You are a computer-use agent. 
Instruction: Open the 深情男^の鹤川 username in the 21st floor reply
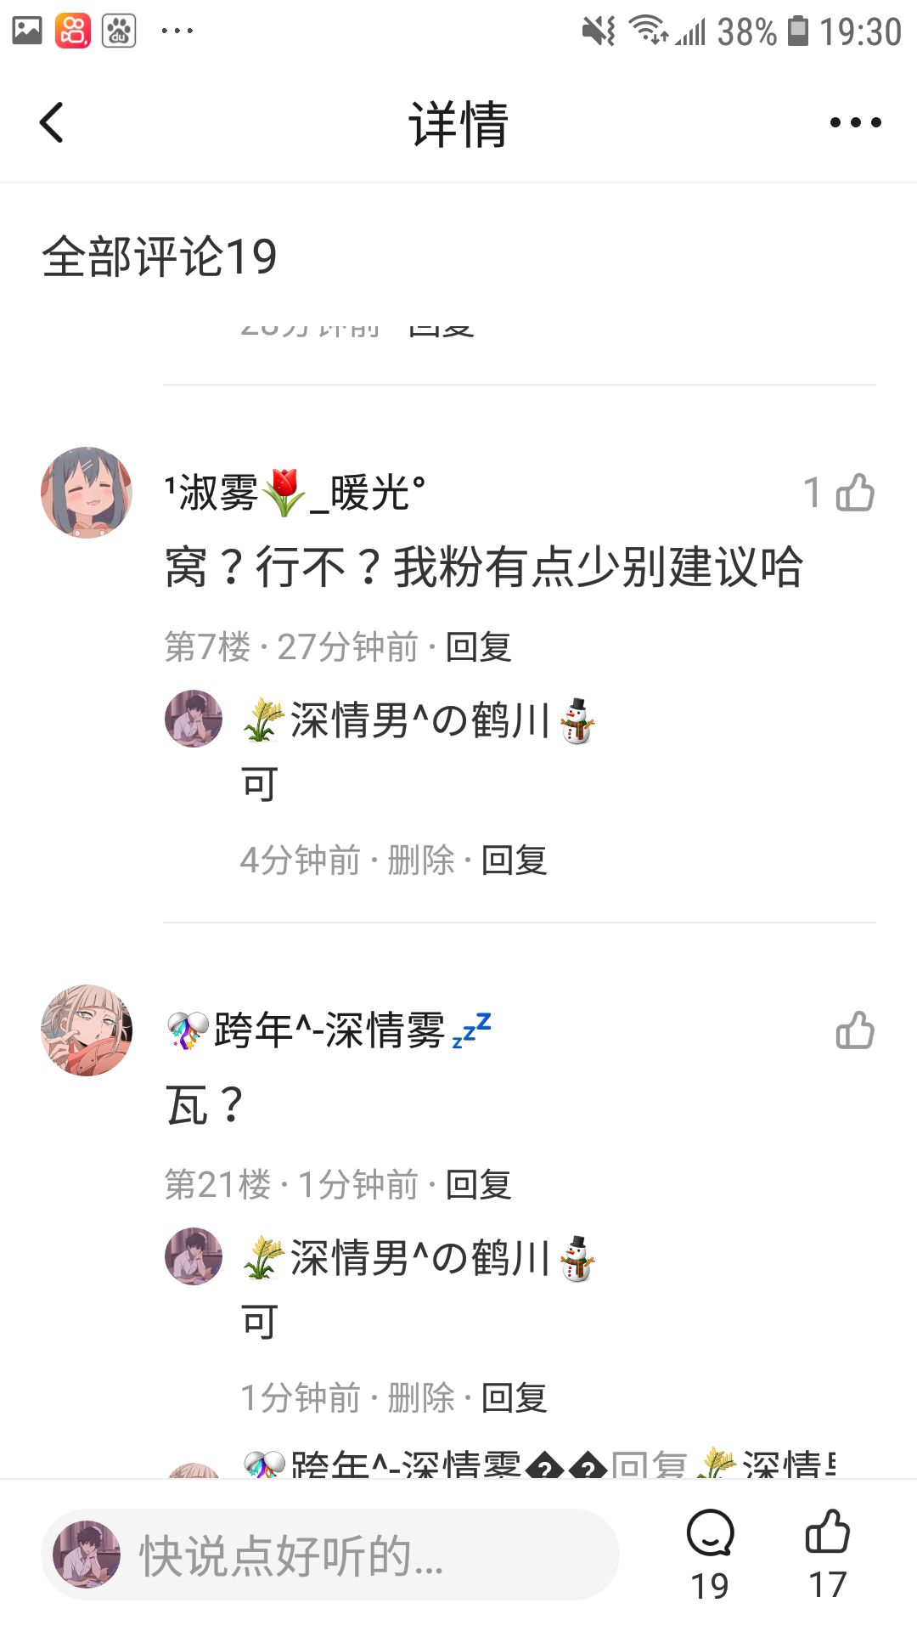(419, 1258)
